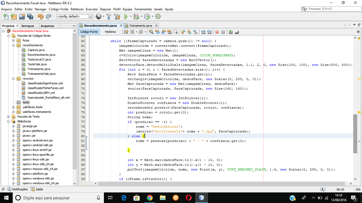Screen dimensions: 362x203
Task: Open the Run Project dropdown arrow
Action: tap(131, 16)
